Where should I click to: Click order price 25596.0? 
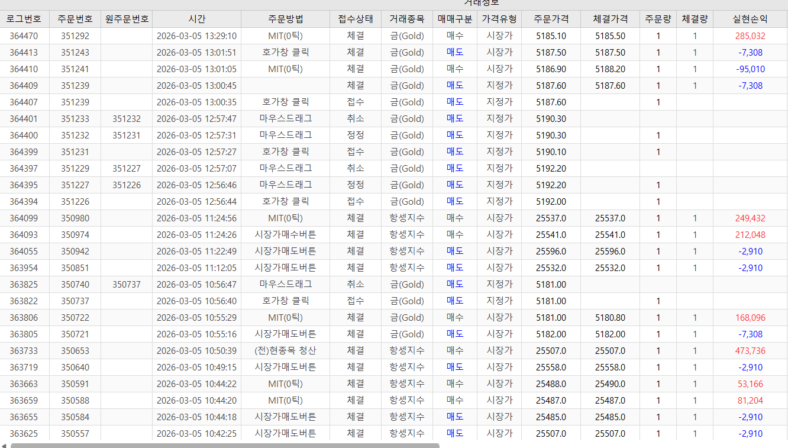[551, 251]
